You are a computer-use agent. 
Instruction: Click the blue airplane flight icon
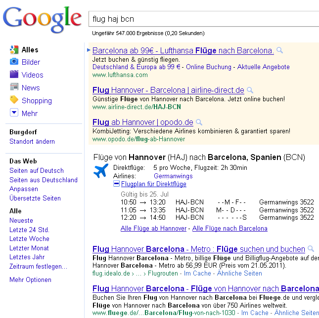tap(101, 171)
